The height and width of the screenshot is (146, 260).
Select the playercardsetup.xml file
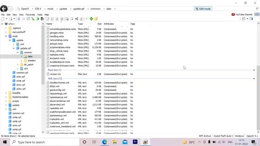click(x=60, y=101)
